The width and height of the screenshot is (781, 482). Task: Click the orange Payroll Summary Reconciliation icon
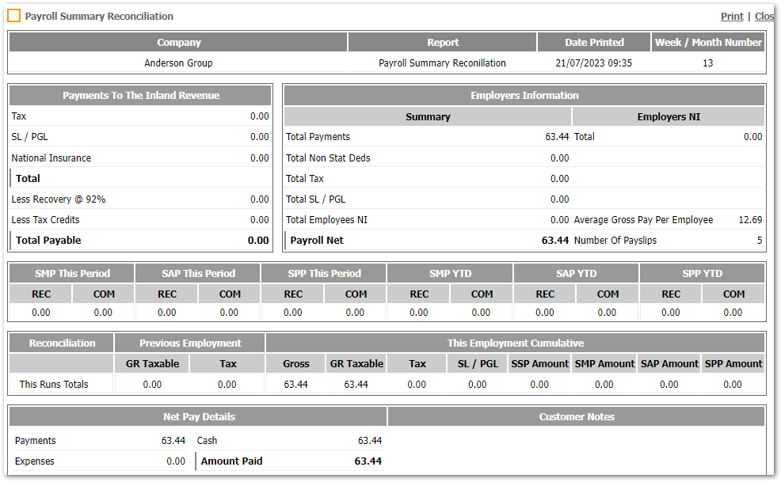tap(14, 16)
